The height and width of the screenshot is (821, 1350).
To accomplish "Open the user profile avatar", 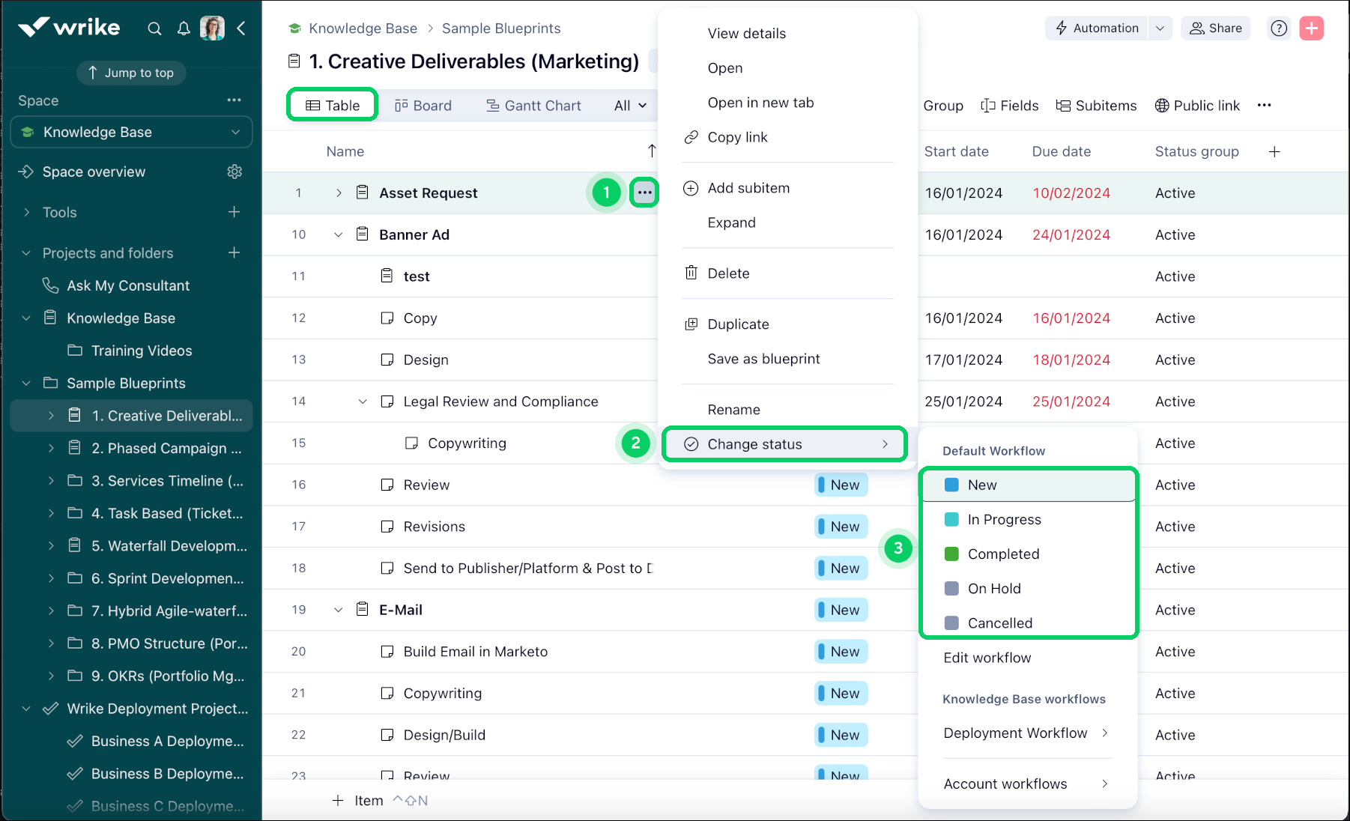I will pyautogui.click(x=212, y=28).
